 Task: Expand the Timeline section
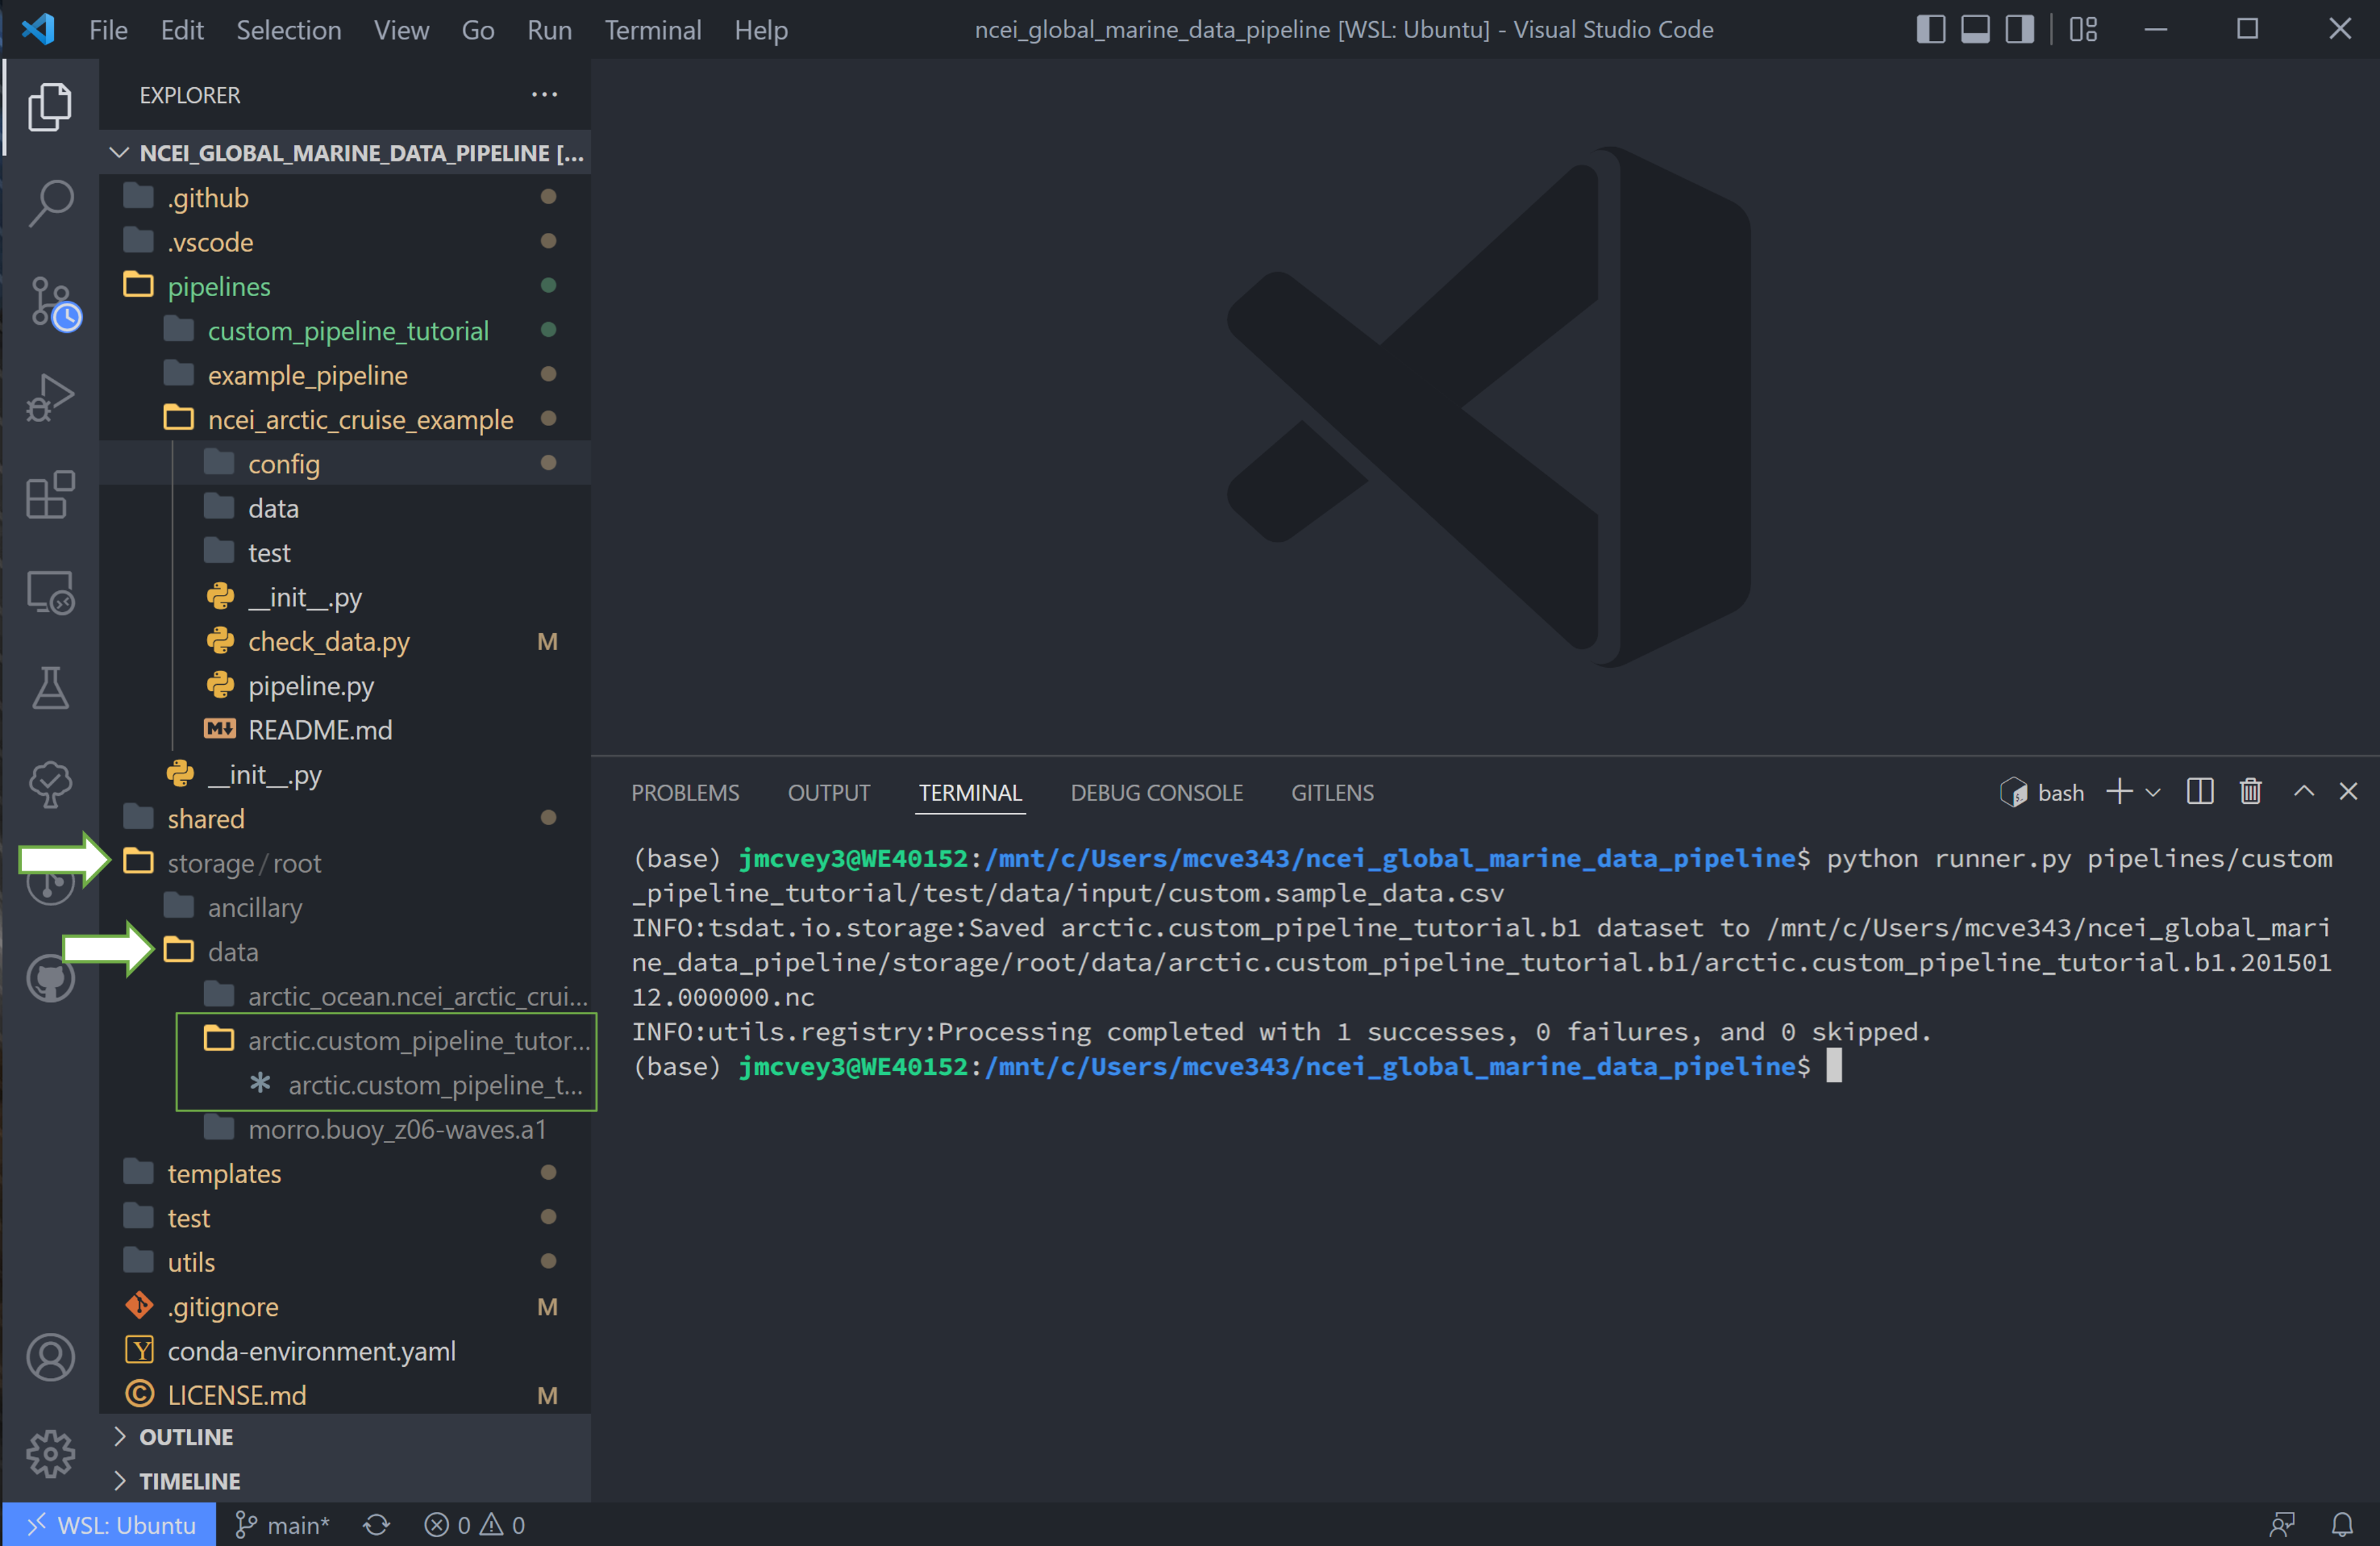[x=345, y=1480]
